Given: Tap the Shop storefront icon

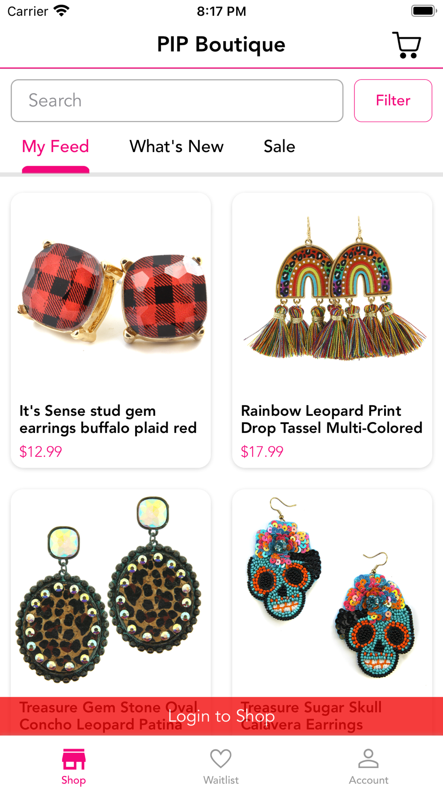Looking at the screenshot, I should (74, 759).
